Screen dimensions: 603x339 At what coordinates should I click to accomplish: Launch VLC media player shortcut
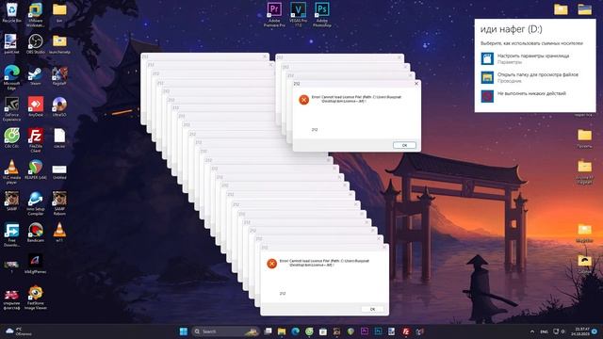tap(11, 172)
